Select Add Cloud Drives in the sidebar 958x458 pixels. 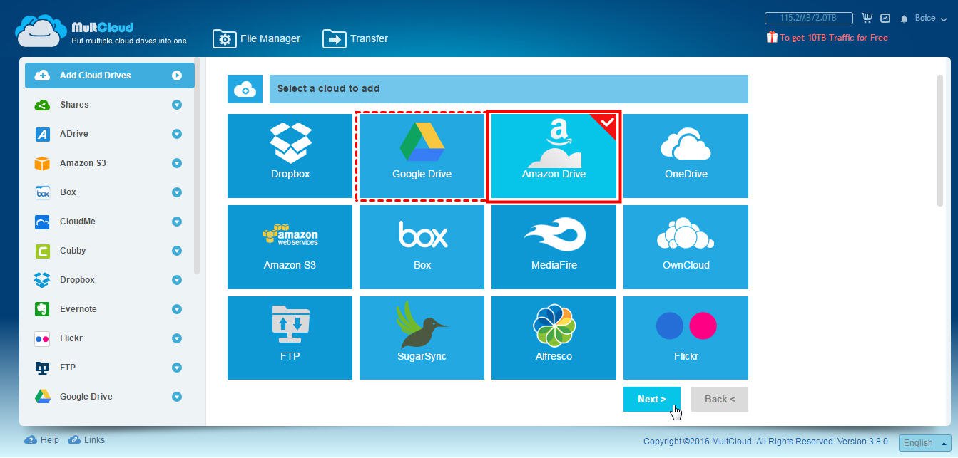pyautogui.click(x=109, y=76)
